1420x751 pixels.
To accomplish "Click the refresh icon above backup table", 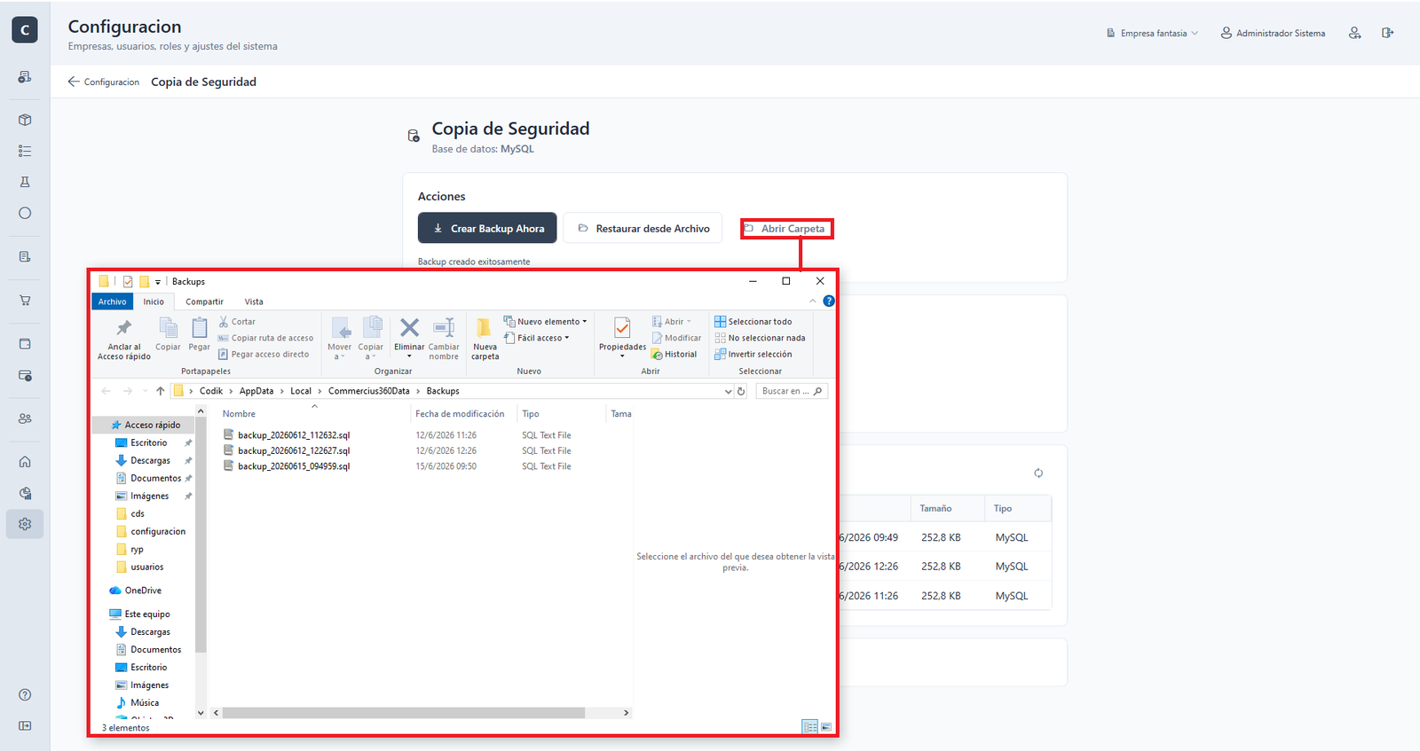I will pyautogui.click(x=1038, y=473).
